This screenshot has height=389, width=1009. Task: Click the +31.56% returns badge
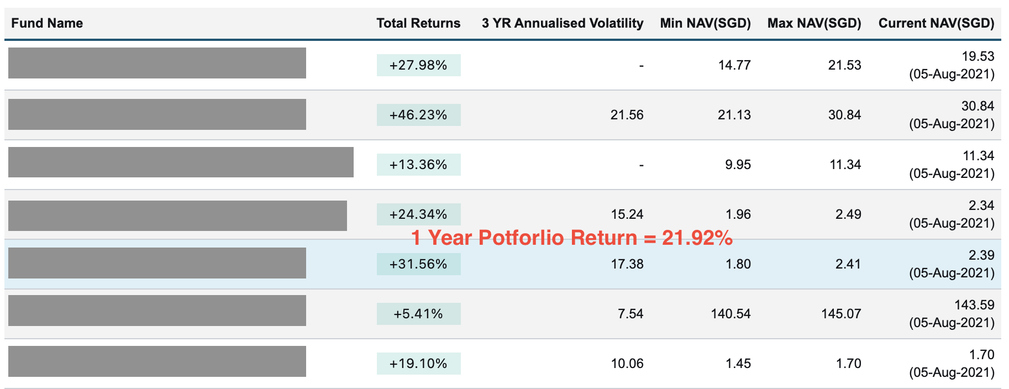[x=418, y=264]
